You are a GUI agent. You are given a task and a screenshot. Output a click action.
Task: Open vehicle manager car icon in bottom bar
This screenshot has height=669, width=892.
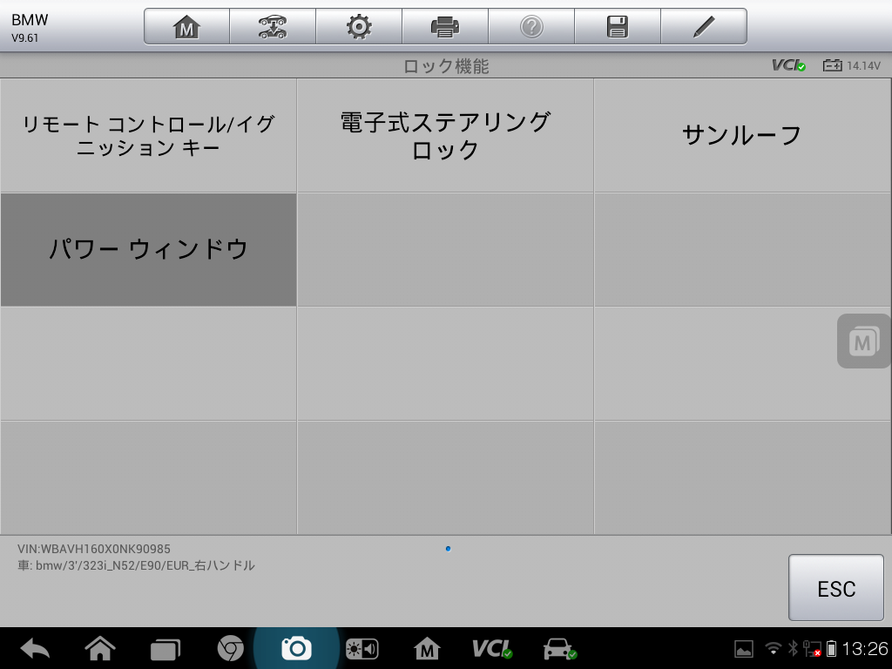click(x=558, y=648)
